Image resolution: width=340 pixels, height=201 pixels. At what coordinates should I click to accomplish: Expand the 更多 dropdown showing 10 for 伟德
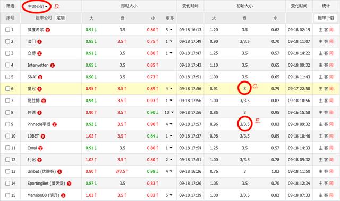point(169,112)
